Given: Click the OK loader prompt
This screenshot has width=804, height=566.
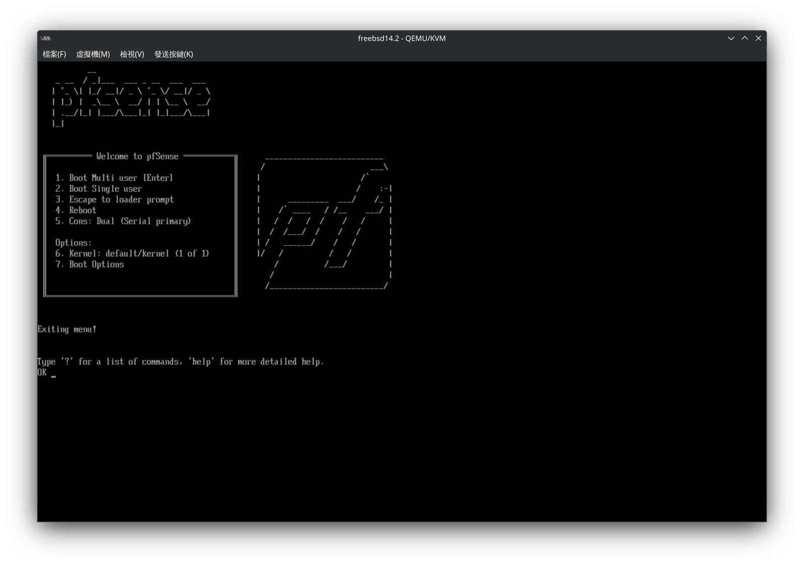Looking at the screenshot, I should 42,373.
